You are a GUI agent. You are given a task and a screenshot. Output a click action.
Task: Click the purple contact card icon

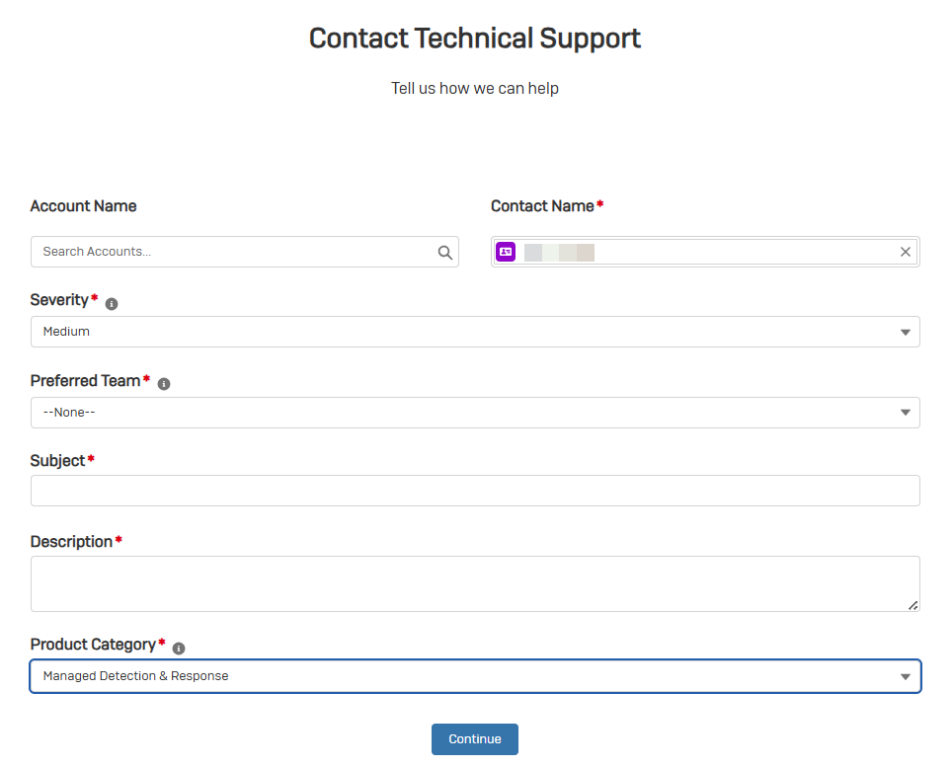tap(506, 252)
